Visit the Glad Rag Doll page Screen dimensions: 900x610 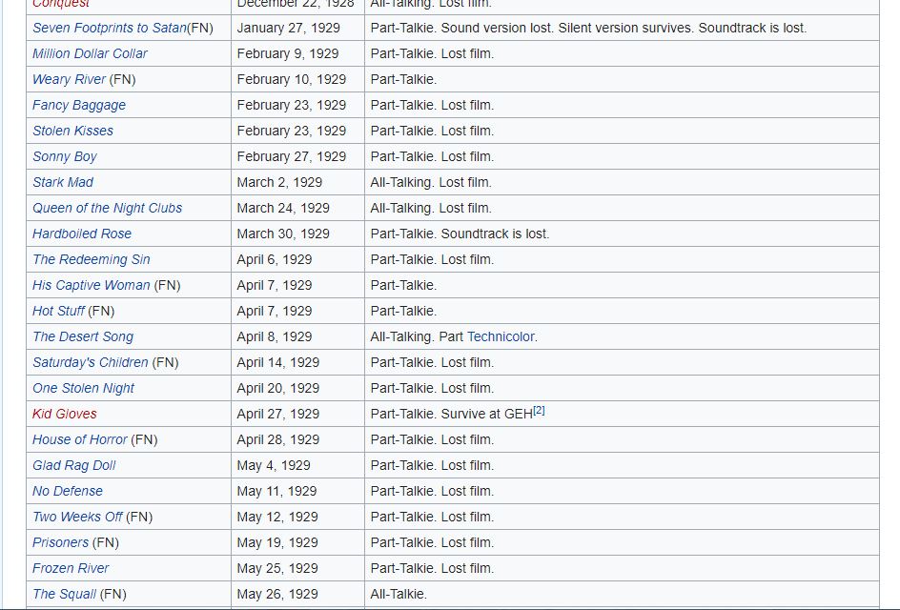point(74,465)
